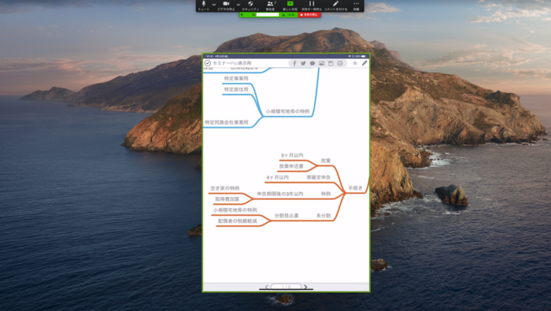
Task: Click the calendar-style export icon
Action: [x=331, y=63]
